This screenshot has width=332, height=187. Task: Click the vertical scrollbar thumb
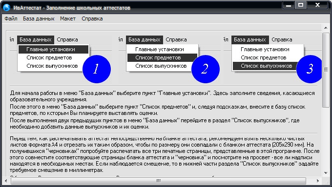click(x=326, y=70)
